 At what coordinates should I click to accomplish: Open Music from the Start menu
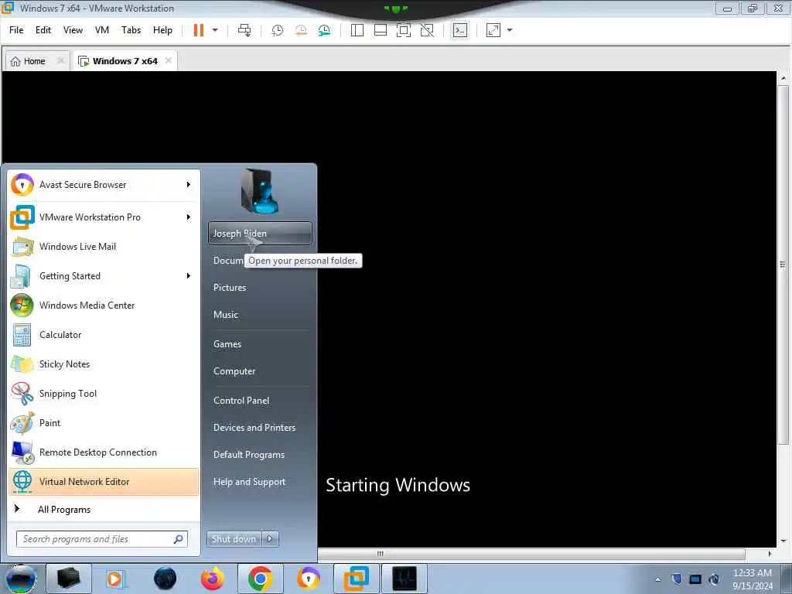click(260, 315)
